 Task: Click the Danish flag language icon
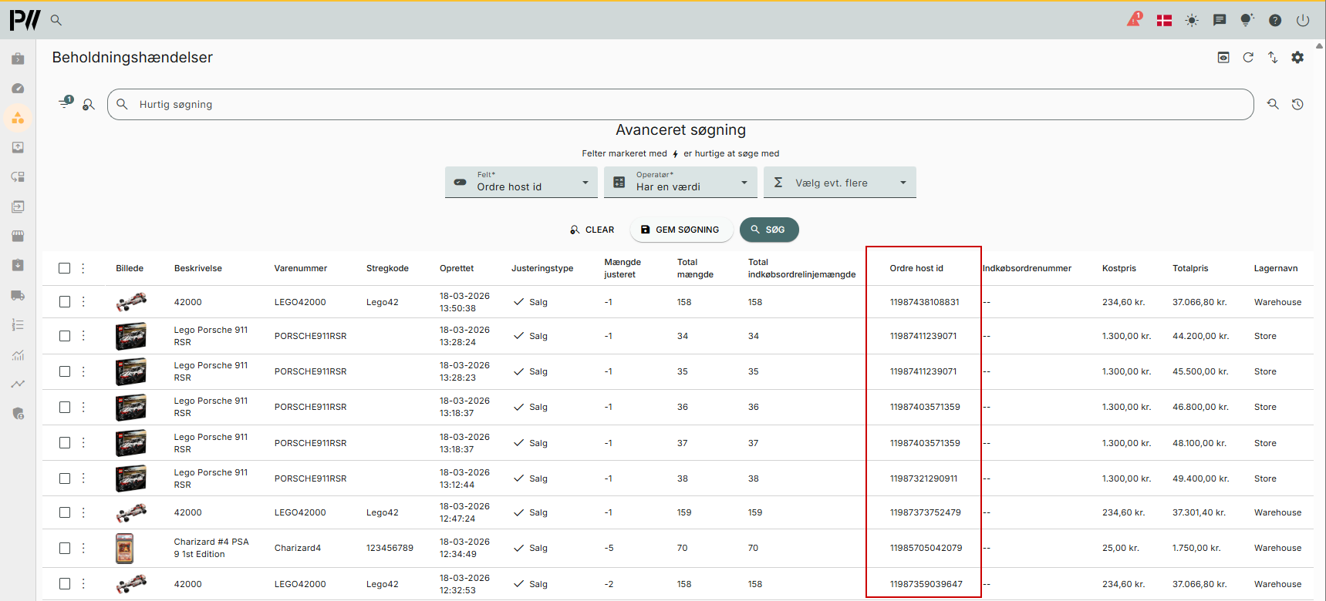coord(1164,21)
